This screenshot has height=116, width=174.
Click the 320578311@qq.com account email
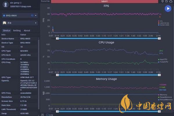(x=21, y=6)
